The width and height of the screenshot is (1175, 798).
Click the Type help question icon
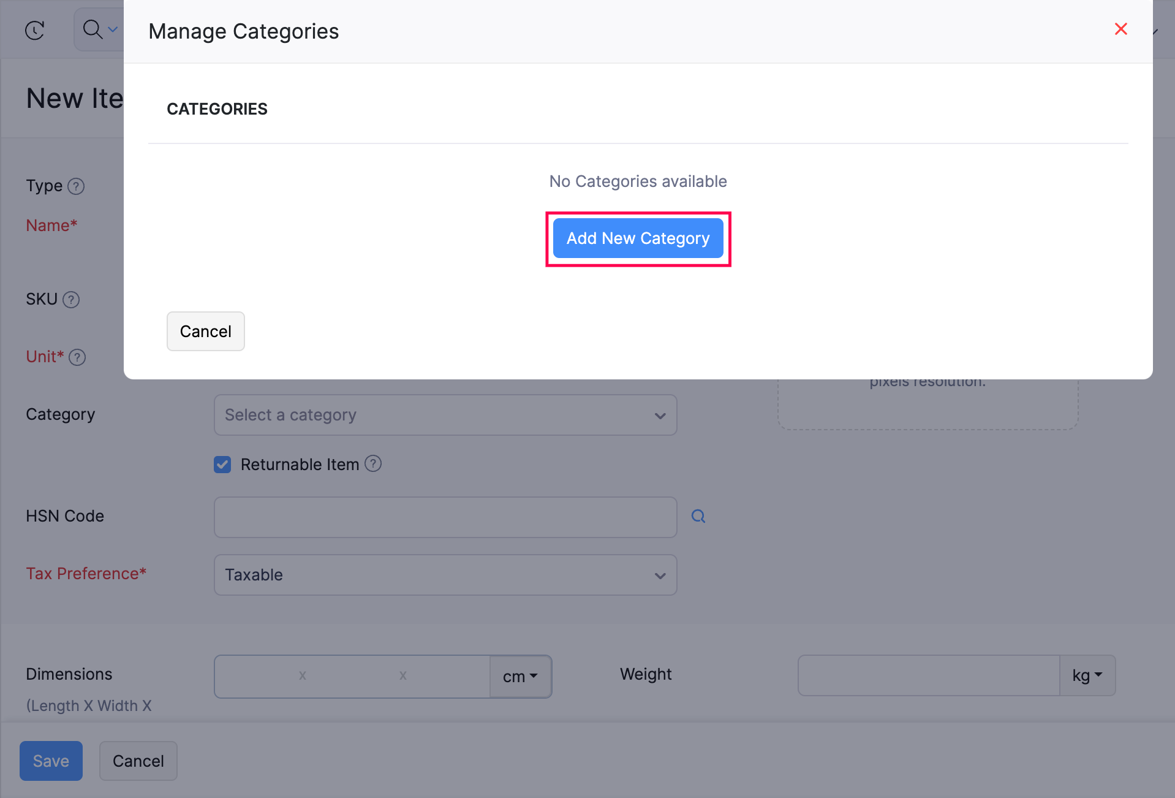76,186
